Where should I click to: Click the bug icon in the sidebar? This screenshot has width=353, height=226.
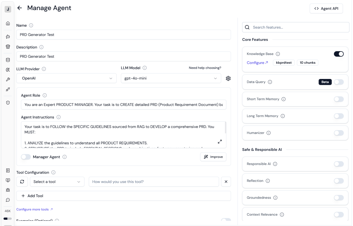[8, 190]
